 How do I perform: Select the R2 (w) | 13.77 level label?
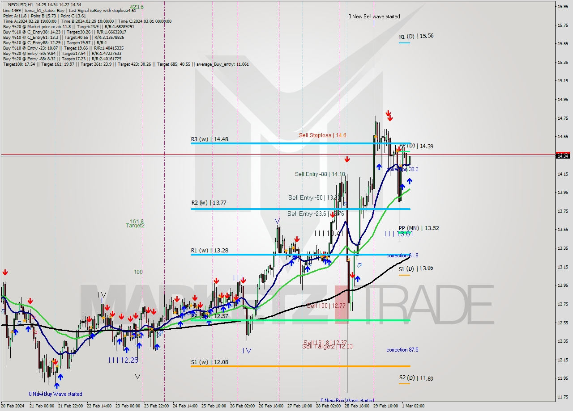[209, 203]
